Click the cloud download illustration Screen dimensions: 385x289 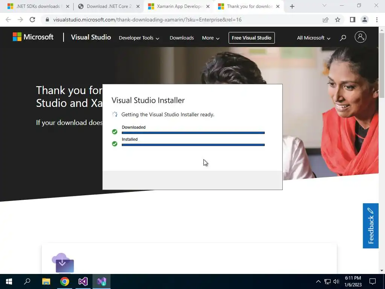(63, 263)
